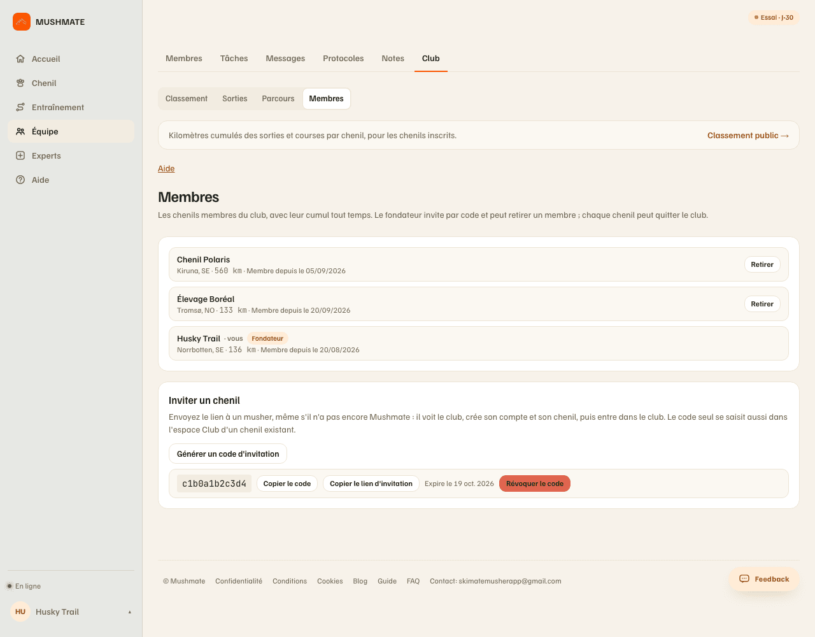Click the Chenil paw icon
The width and height of the screenshot is (815, 637).
click(20, 83)
